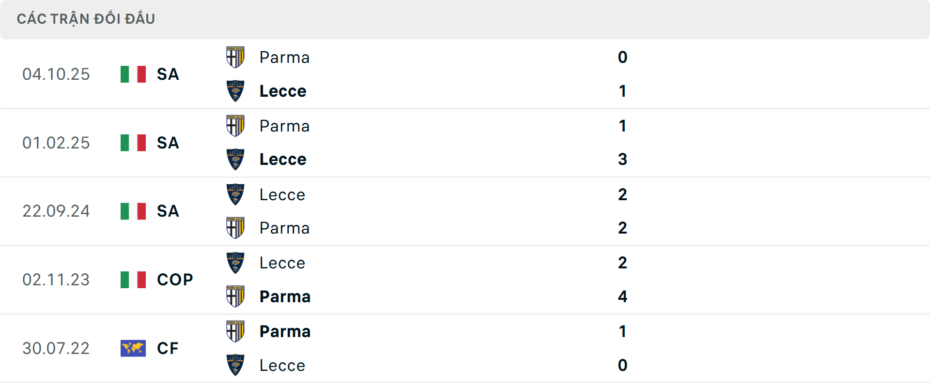Viewport: 930px width, 383px height.
Task: Click the CF label for the friendly match
Action: coord(167,348)
